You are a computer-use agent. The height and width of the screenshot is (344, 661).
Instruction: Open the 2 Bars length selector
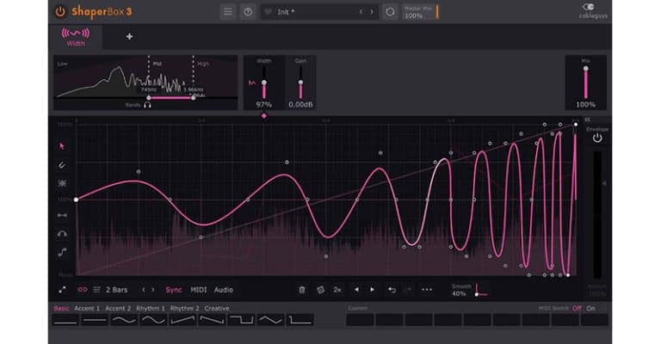[x=116, y=290]
